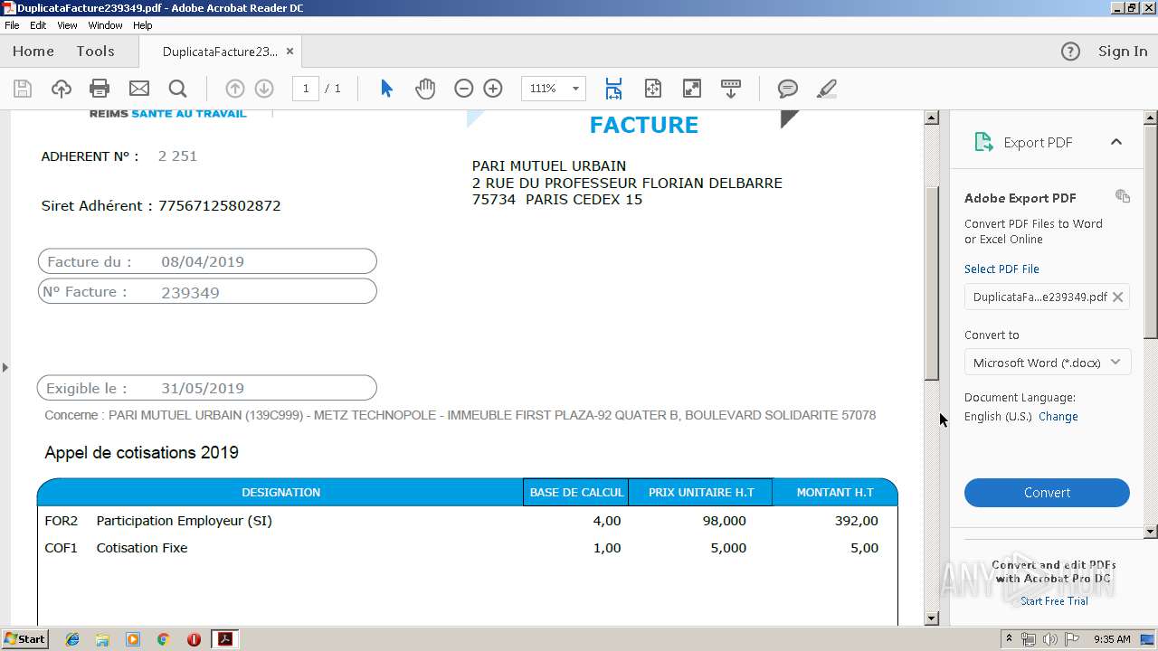Click Fit one full page icon
Viewport: 1158px width, 651px height.
coord(653,89)
